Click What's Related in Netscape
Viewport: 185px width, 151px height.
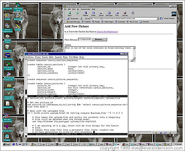click(x=167, y=18)
